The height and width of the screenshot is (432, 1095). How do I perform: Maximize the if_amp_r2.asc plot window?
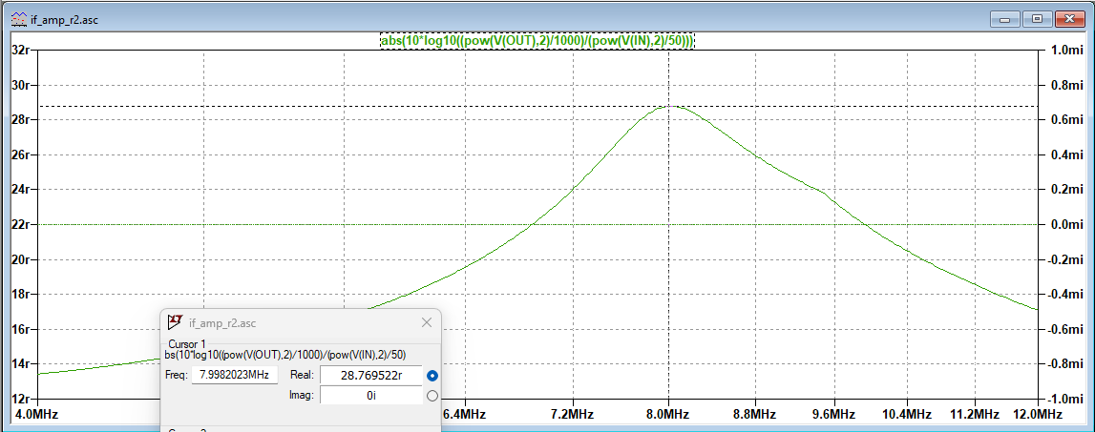[x=1038, y=19]
